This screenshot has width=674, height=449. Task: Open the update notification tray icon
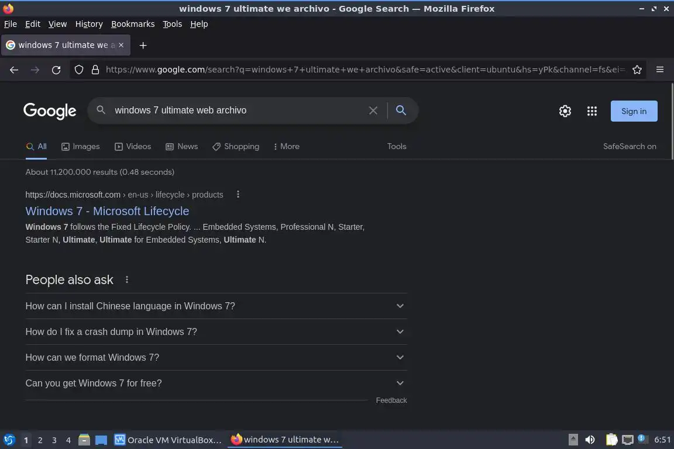click(642, 438)
